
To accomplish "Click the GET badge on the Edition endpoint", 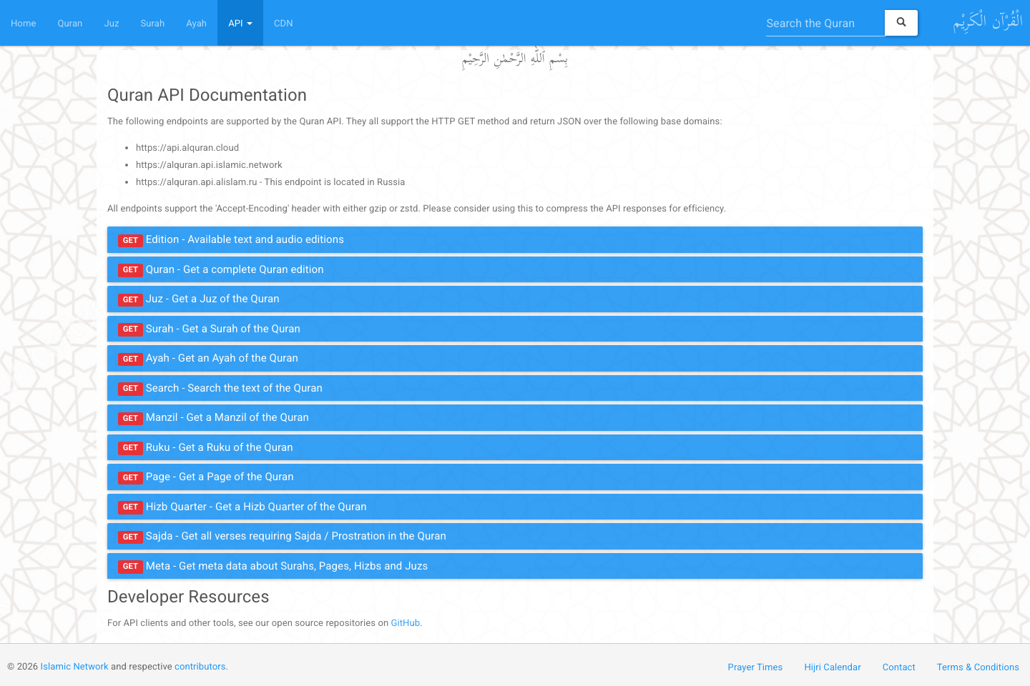I will point(130,240).
